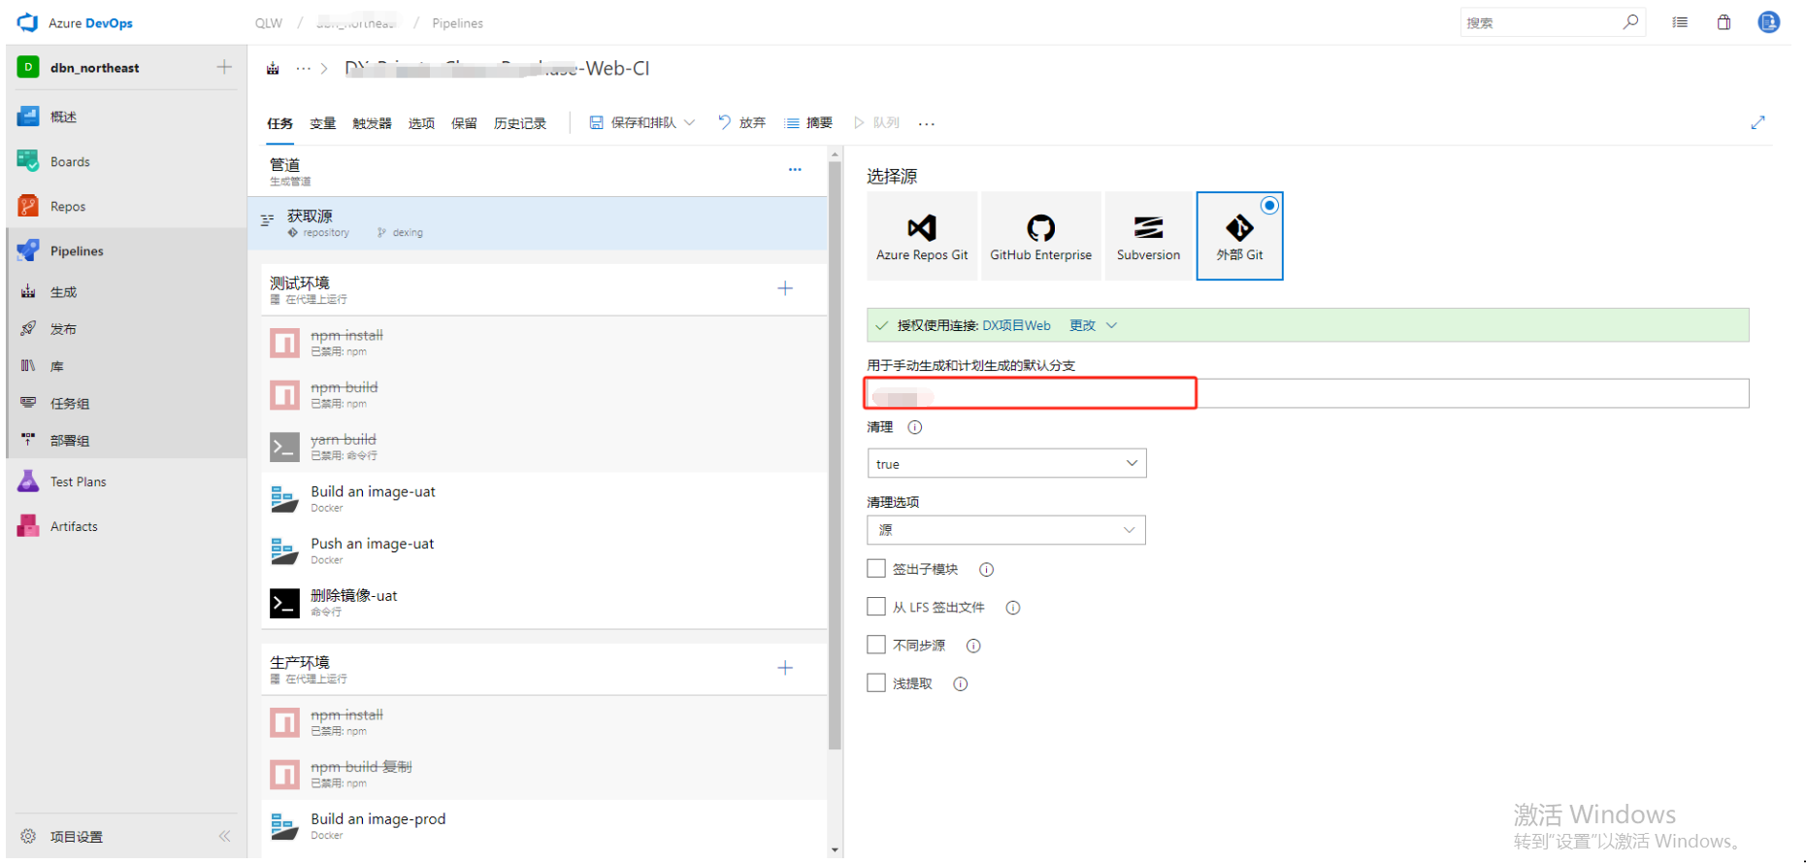Check 从 LFS 签出文件 checkbox
The width and height of the screenshot is (1806, 864).
tap(876, 607)
